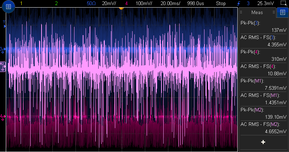
Task: Select the Pk-Pk(4) measurement
Action: 250,52
